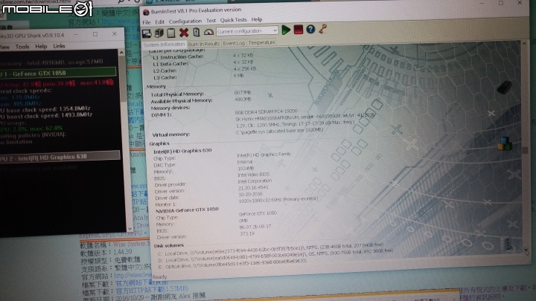Select the System Information tab
Screen dimensions: 536x301
(164, 45)
